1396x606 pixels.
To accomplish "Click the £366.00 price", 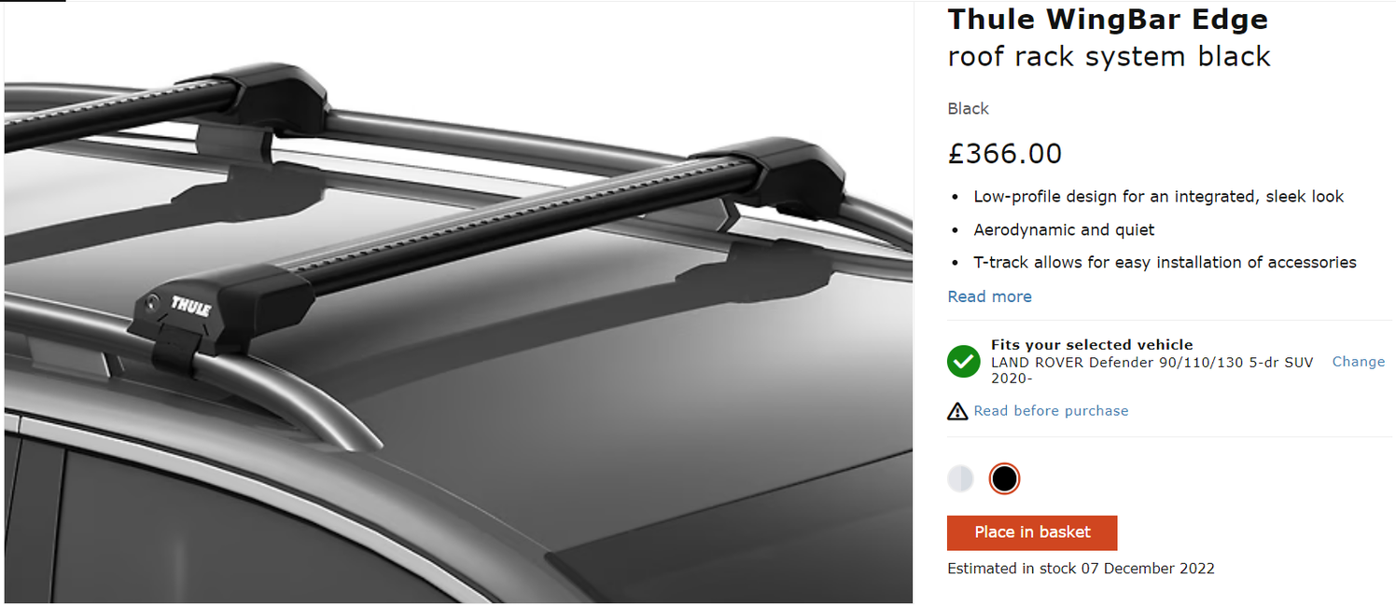I will 1004,154.
